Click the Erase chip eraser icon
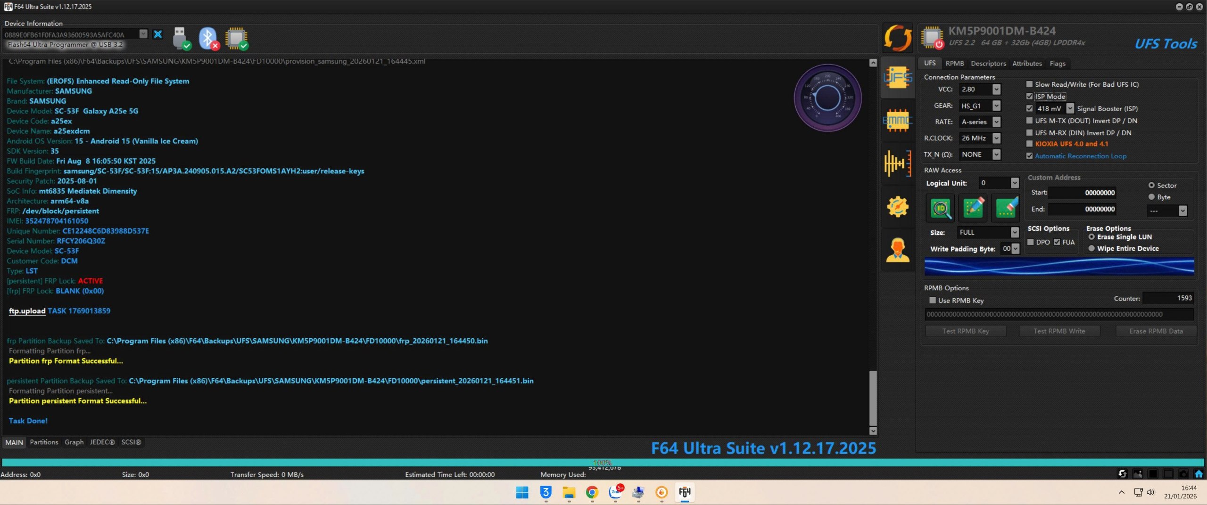 [1005, 208]
